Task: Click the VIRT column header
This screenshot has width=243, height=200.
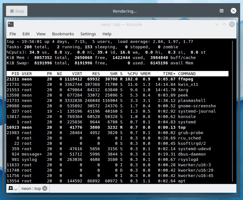Action: (77, 74)
